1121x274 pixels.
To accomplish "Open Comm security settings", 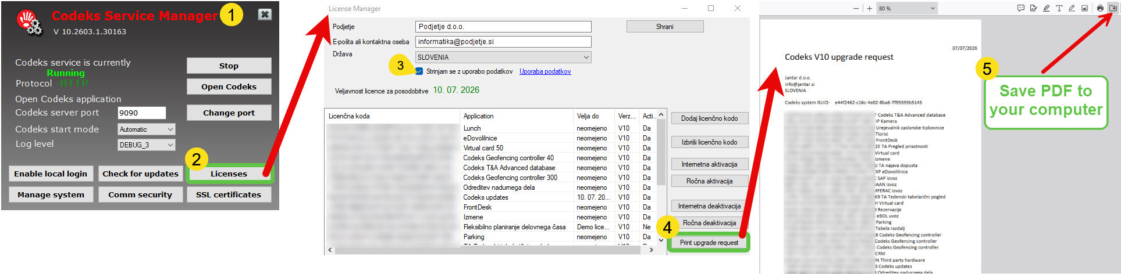I will (140, 194).
